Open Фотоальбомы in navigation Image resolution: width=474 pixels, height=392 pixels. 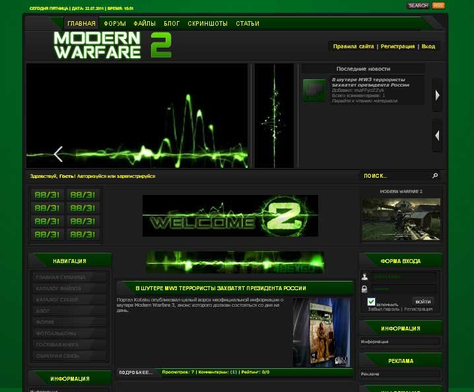[x=69, y=334]
